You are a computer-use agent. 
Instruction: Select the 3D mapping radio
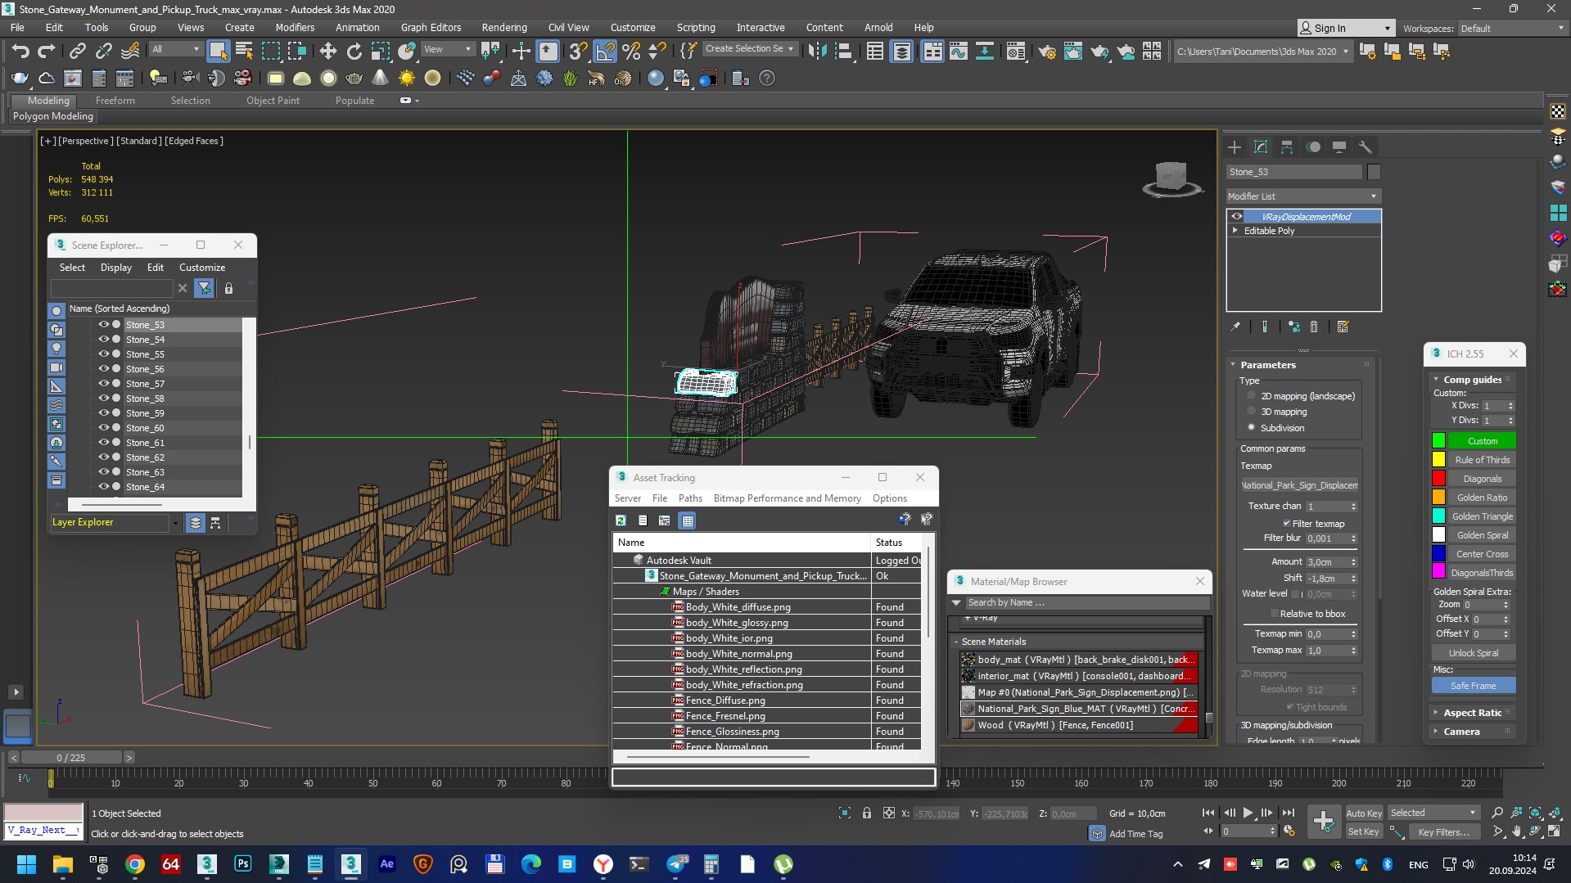(1251, 412)
